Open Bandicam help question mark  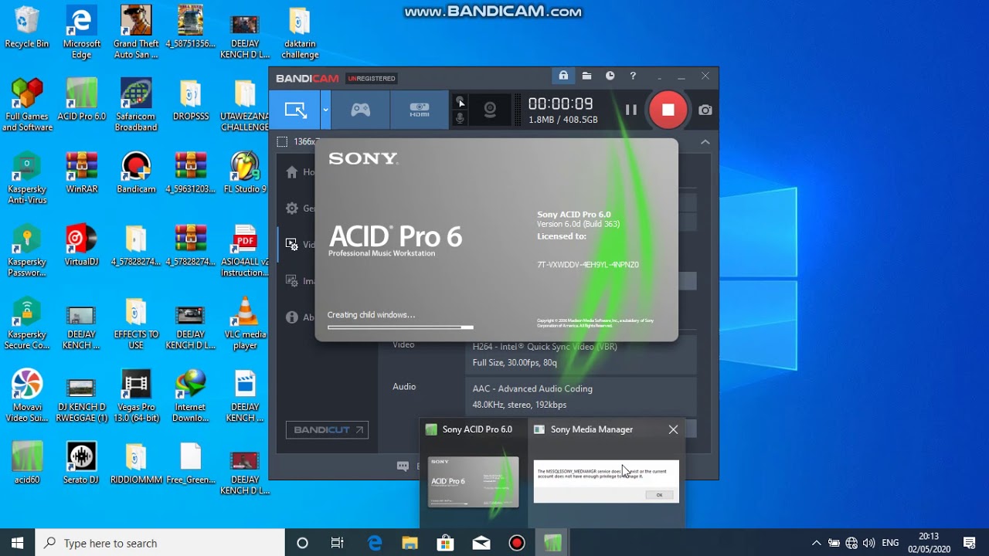click(x=633, y=76)
